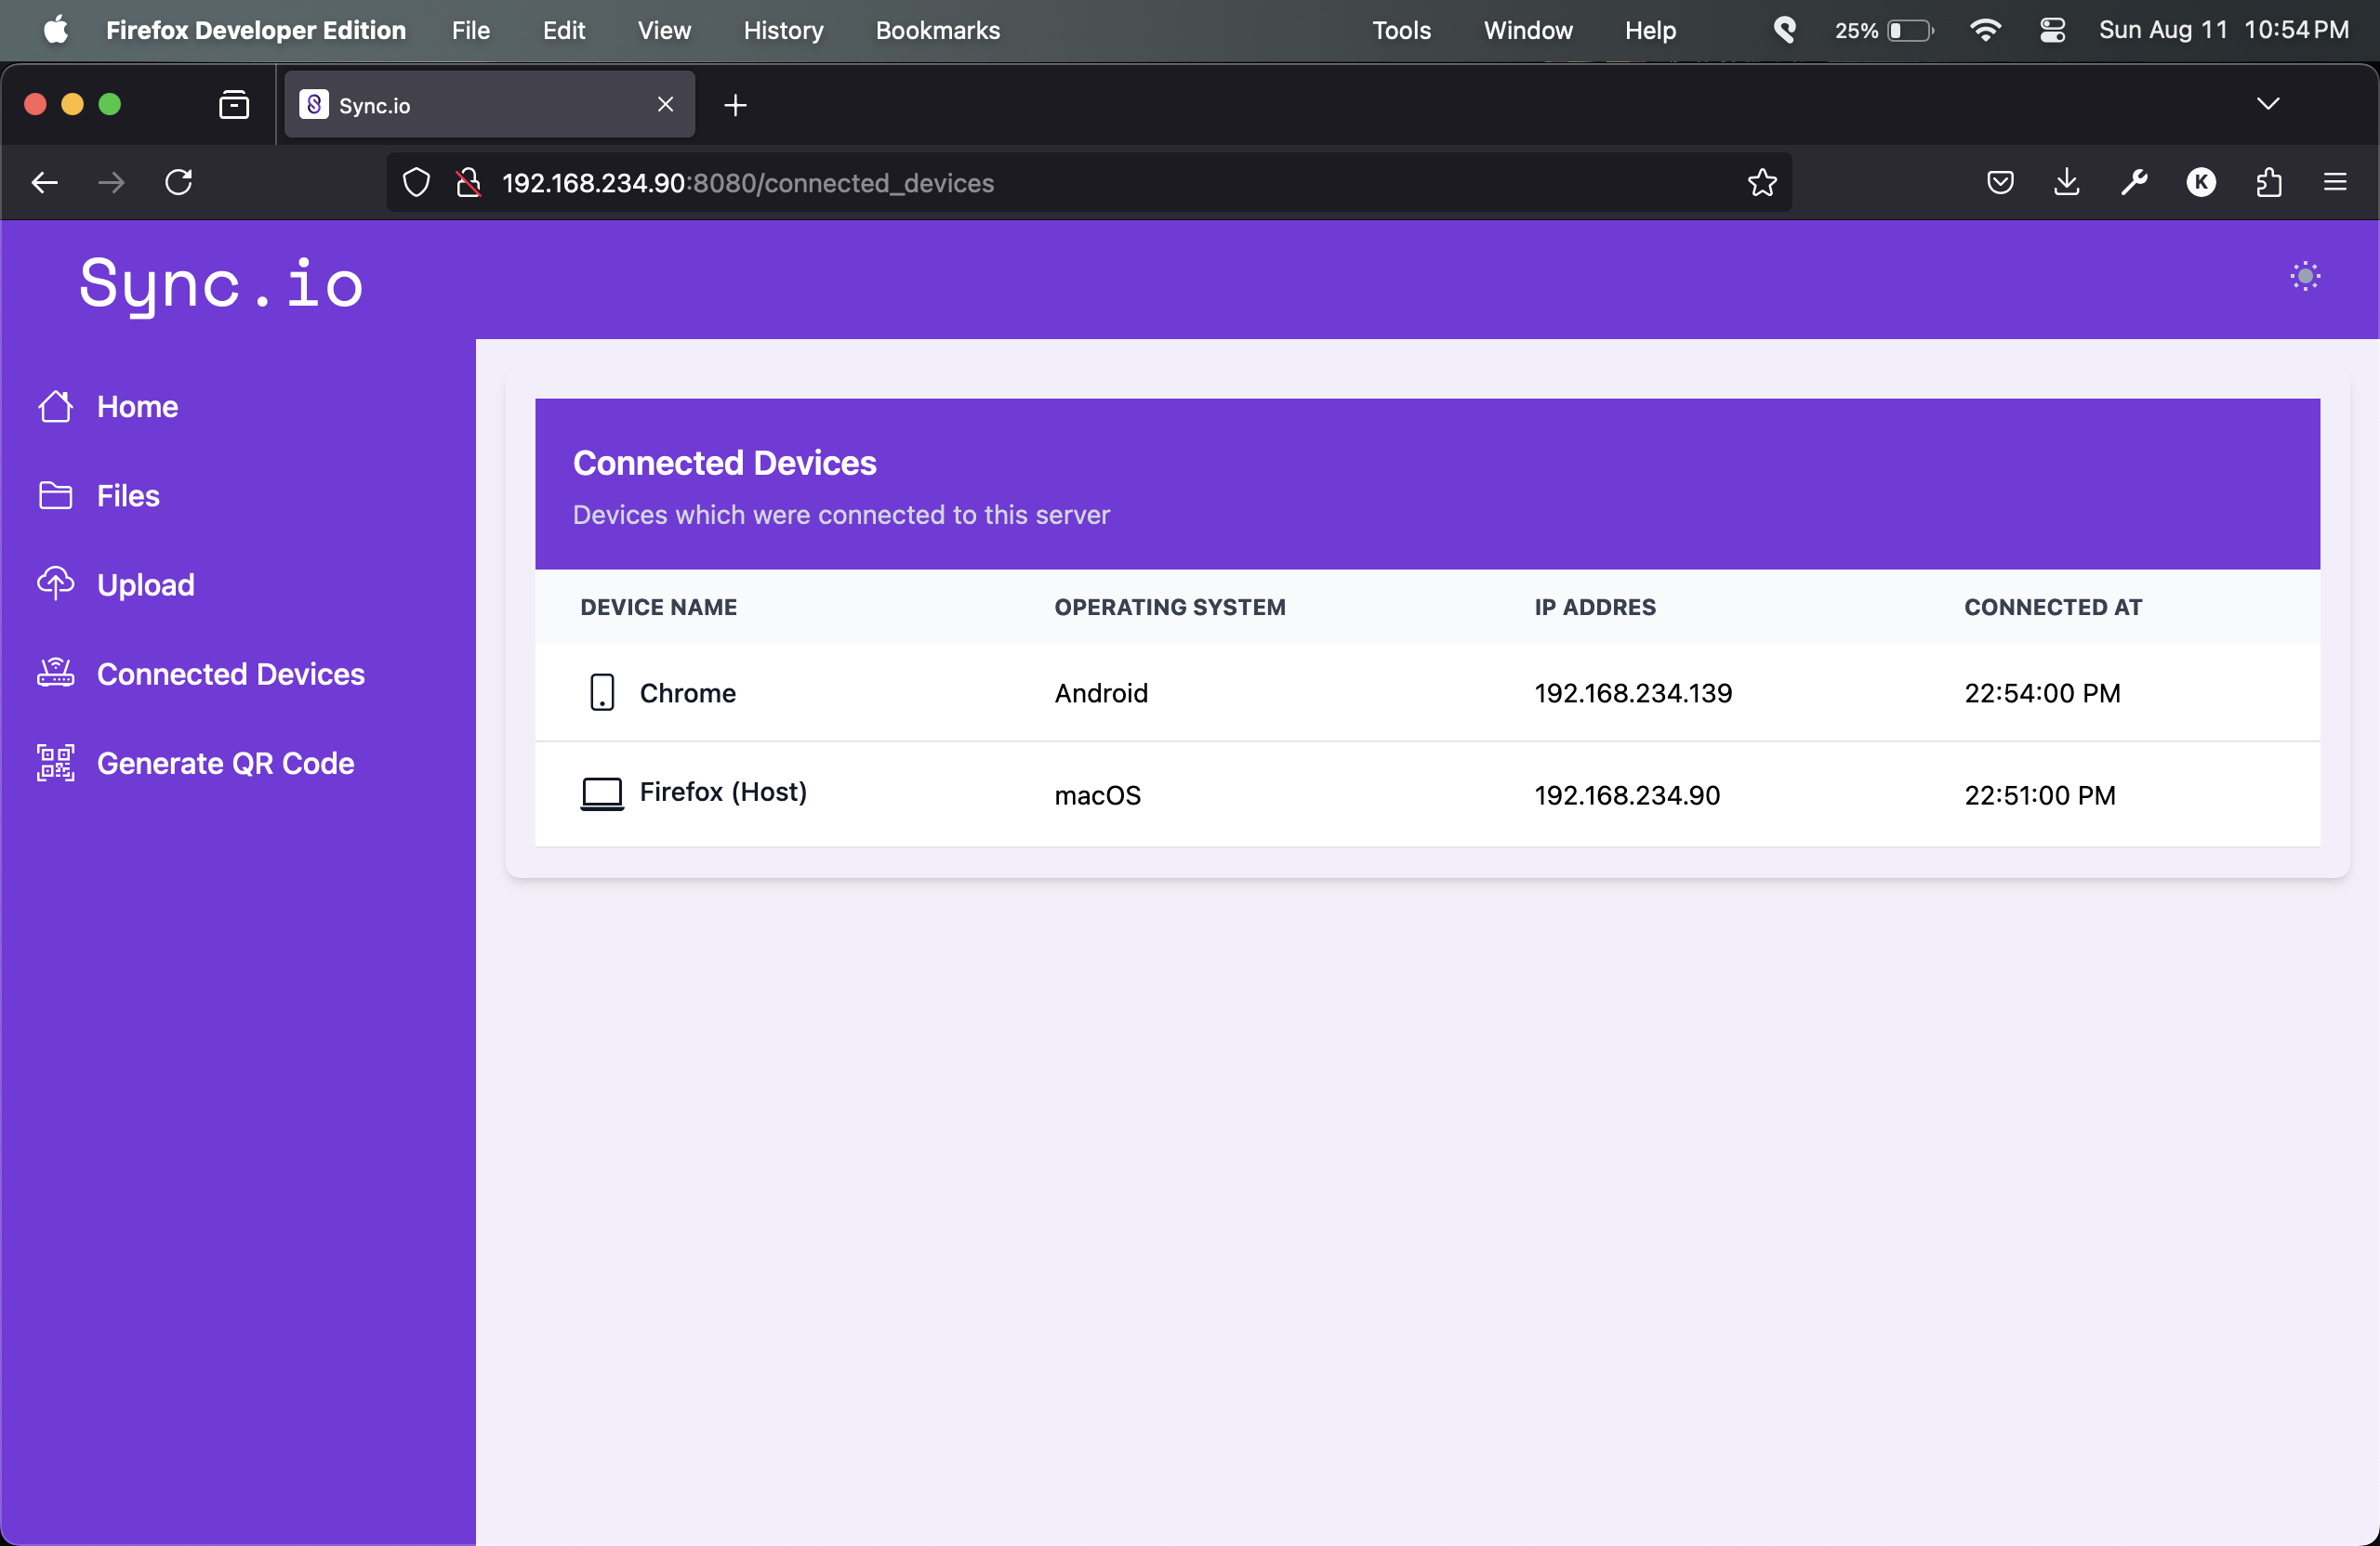The height and width of the screenshot is (1546, 2380).
Task: Open the Extensions puzzle icon
Action: tap(2269, 183)
